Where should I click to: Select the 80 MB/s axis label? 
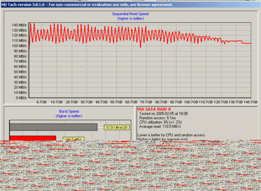coord(20,56)
